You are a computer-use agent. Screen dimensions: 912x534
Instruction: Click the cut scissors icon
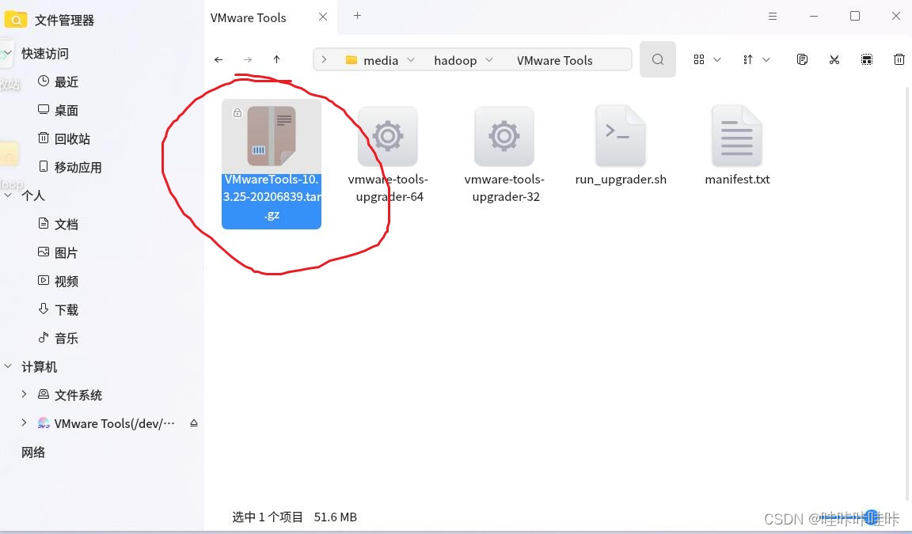(834, 59)
